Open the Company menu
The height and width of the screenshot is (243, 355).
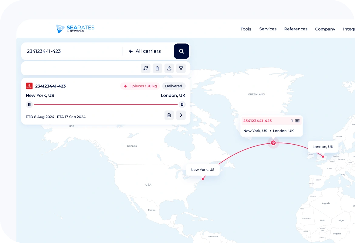(x=325, y=29)
